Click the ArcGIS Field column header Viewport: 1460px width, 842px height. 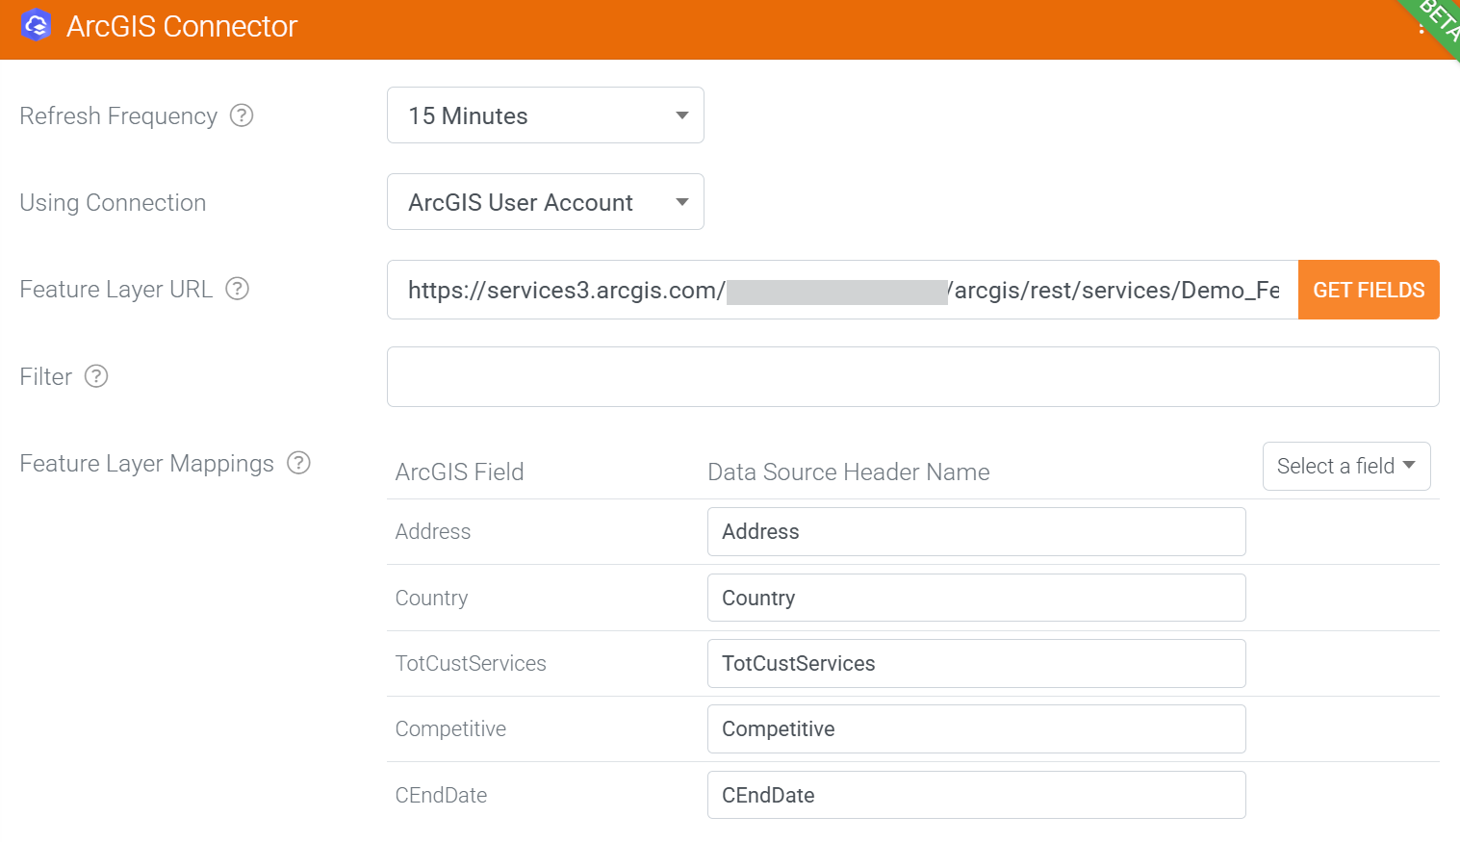(x=459, y=472)
